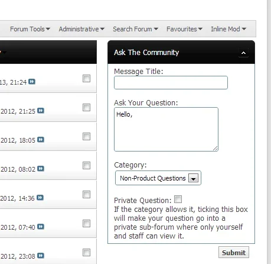Go to last post icon beside 08:02
The height and width of the screenshot is (264, 271).
41,169
